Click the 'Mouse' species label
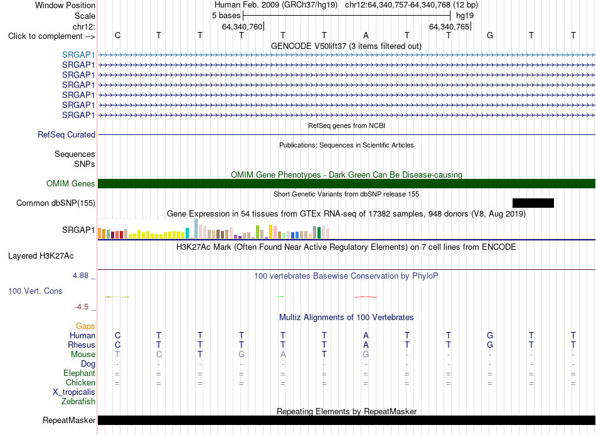Image resolution: width=596 pixels, height=435 pixels. point(83,355)
